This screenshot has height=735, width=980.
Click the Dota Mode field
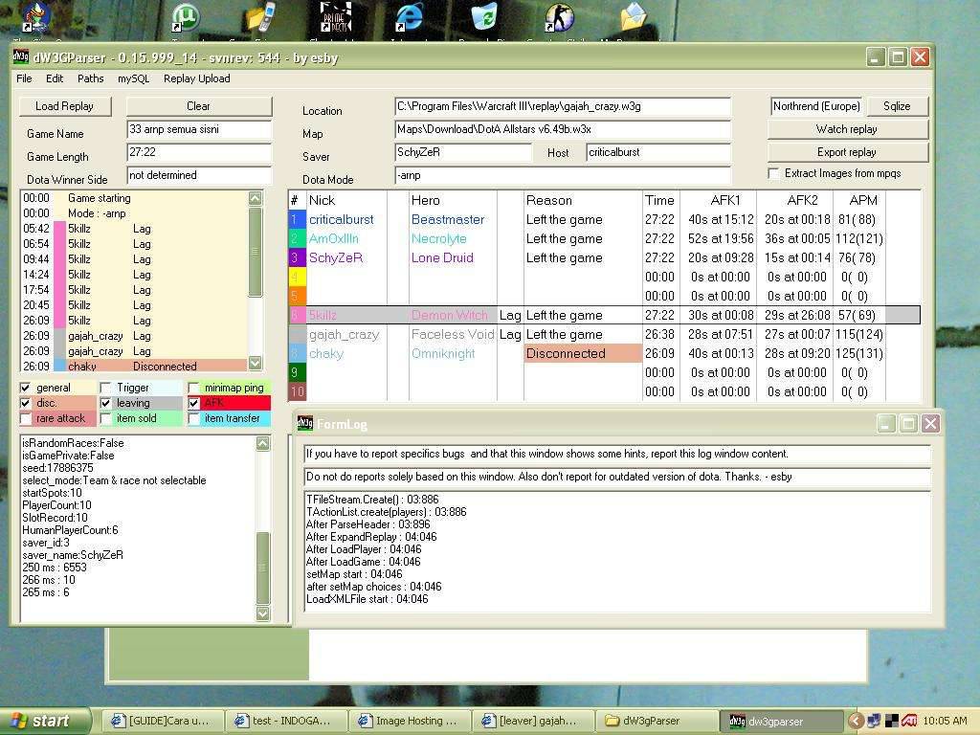563,176
